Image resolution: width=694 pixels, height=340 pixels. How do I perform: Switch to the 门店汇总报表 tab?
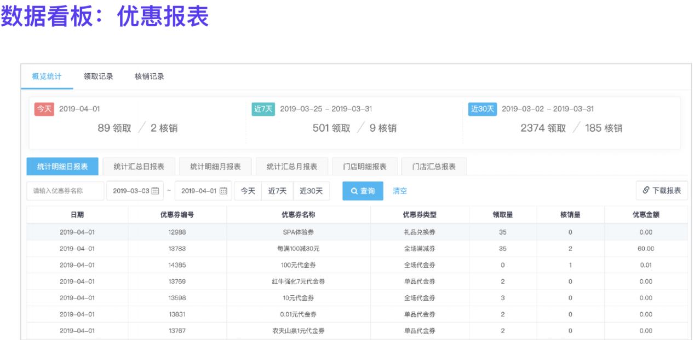coord(432,167)
